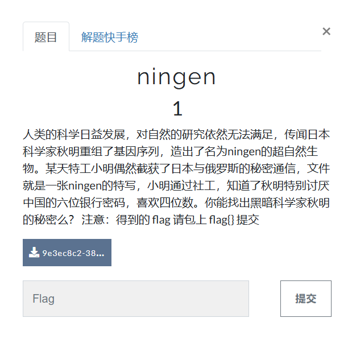Click the challenge score value 1
352x351 pixels.
(x=177, y=109)
